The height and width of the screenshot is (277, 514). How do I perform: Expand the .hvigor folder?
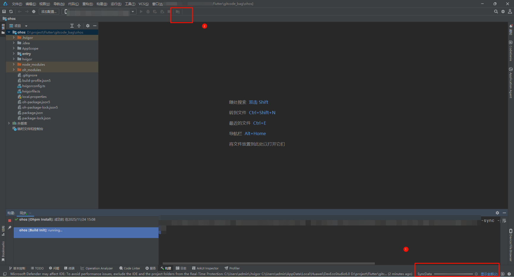click(x=14, y=38)
